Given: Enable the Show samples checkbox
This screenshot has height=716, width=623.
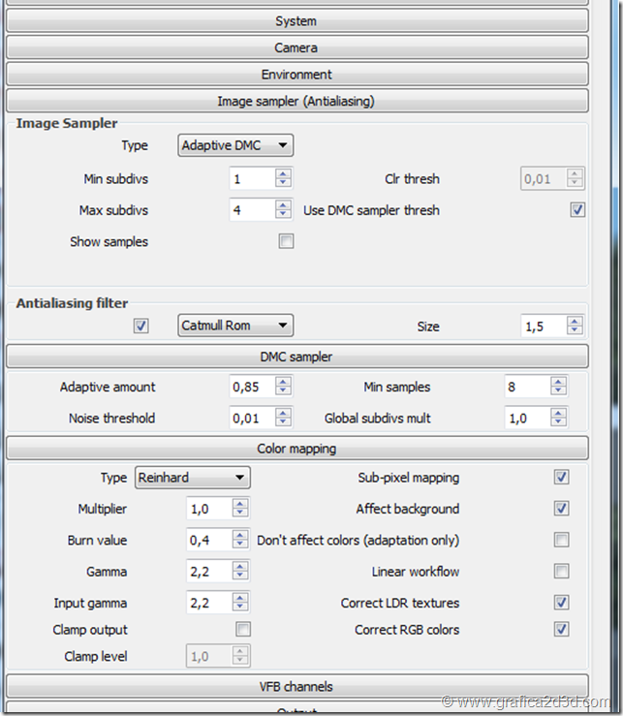Looking at the screenshot, I should (286, 241).
